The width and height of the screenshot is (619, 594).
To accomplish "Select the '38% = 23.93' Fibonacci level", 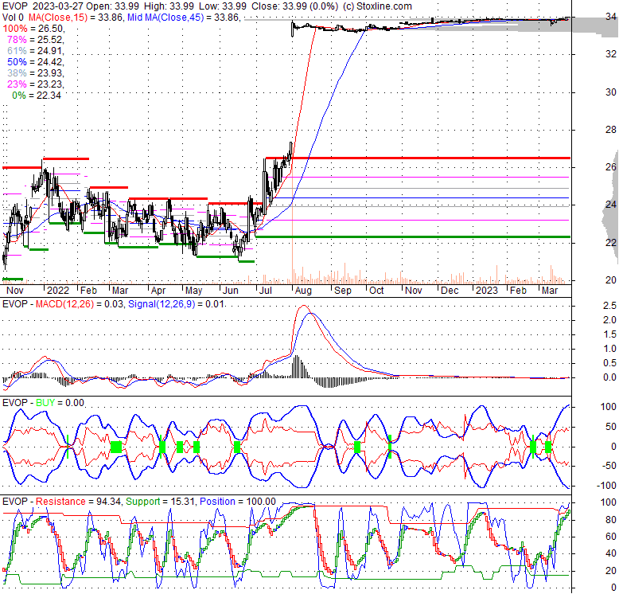I will (35, 73).
